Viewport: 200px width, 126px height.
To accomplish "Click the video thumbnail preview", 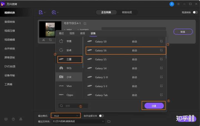I will pos(50,30).
